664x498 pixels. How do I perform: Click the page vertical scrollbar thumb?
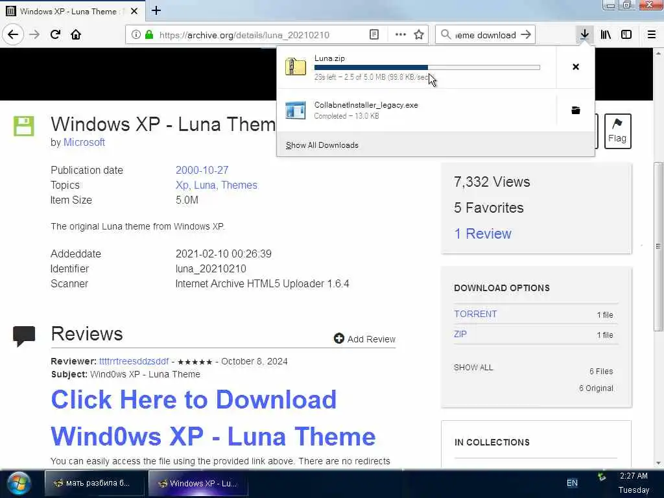pyautogui.click(x=658, y=246)
